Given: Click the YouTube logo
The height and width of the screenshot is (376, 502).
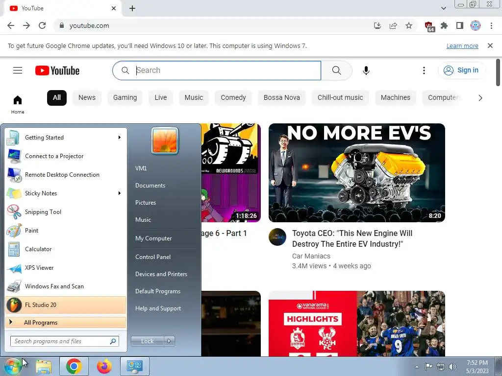Looking at the screenshot, I should click(x=57, y=70).
